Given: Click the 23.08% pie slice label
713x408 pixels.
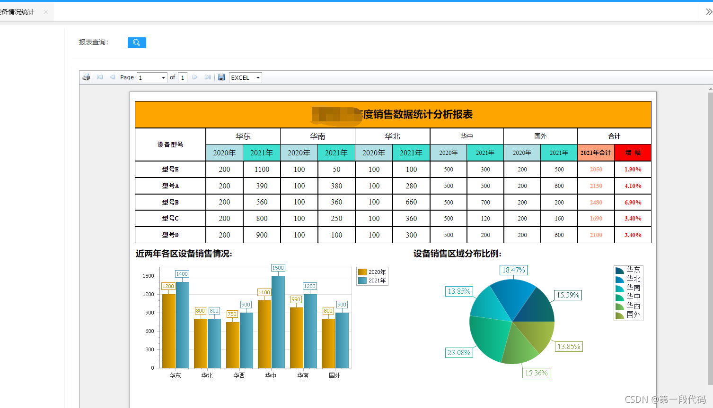Looking at the screenshot, I should coord(459,353).
